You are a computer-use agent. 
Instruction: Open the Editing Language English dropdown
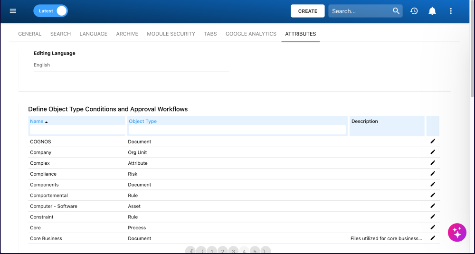132,65
